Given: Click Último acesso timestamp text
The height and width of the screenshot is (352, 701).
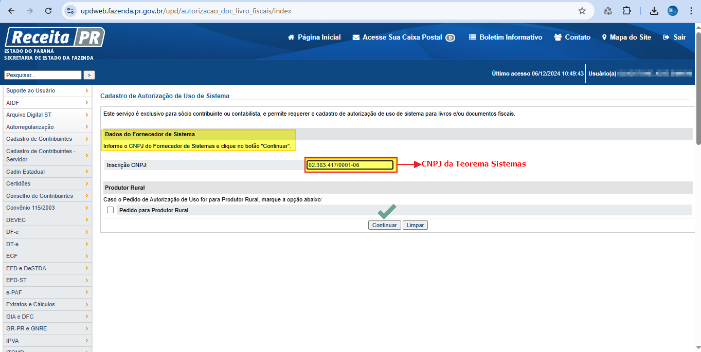Looking at the screenshot, I should point(537,73).
